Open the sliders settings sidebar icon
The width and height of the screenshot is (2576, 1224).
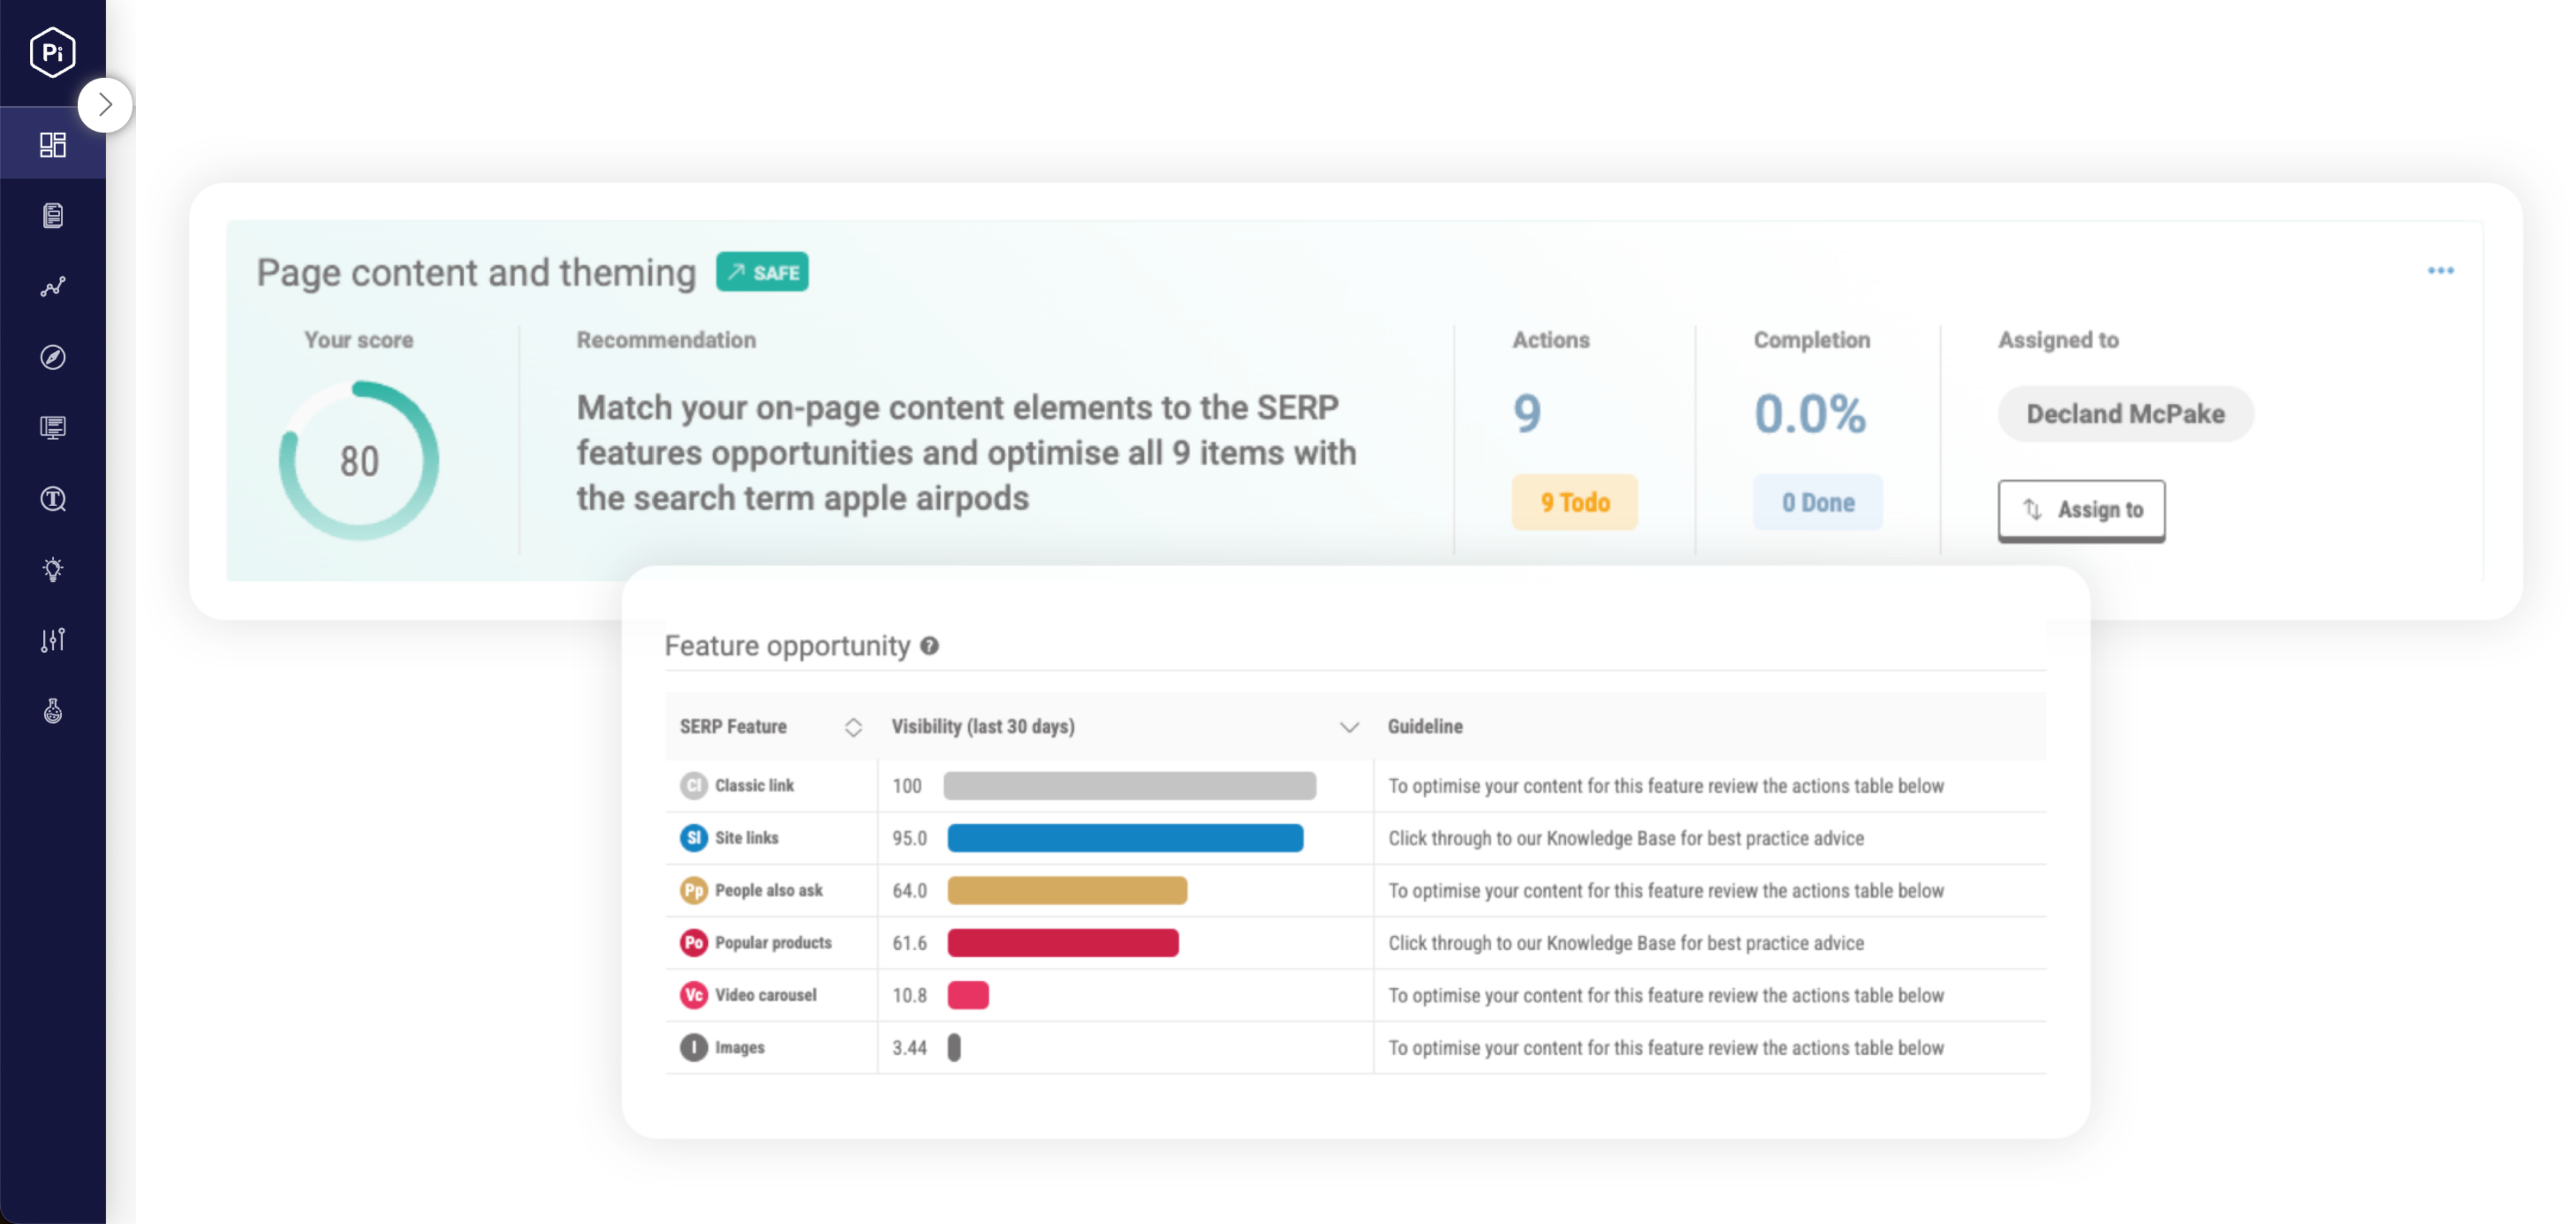click(x=52, y=640)
